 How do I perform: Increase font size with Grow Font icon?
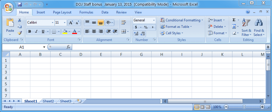[71, 23]
